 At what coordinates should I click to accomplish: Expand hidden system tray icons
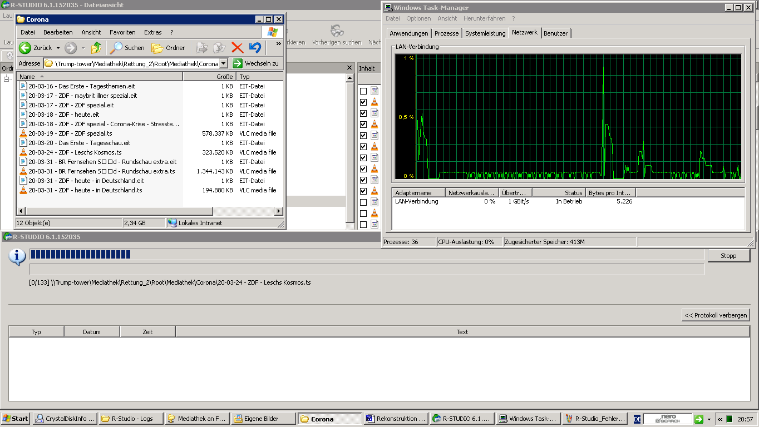click(x=720, y=419)
